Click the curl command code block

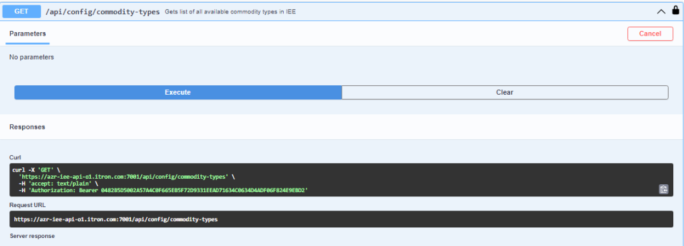tap(341, 180)
